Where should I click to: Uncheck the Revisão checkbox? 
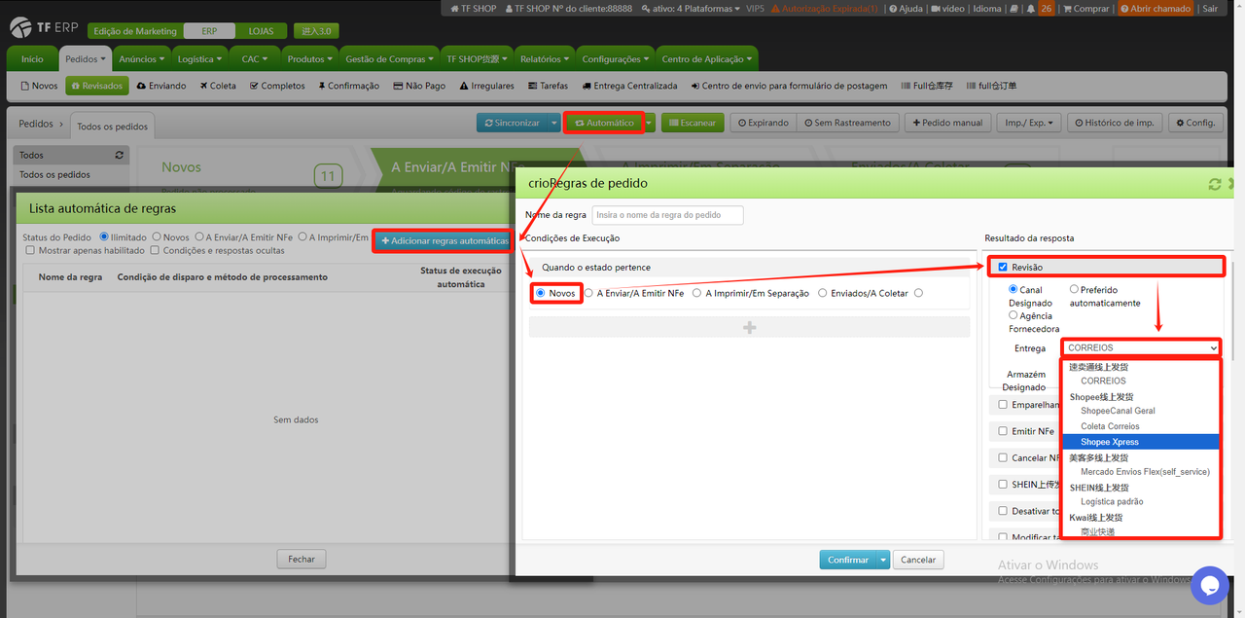tap(1004, 267)
